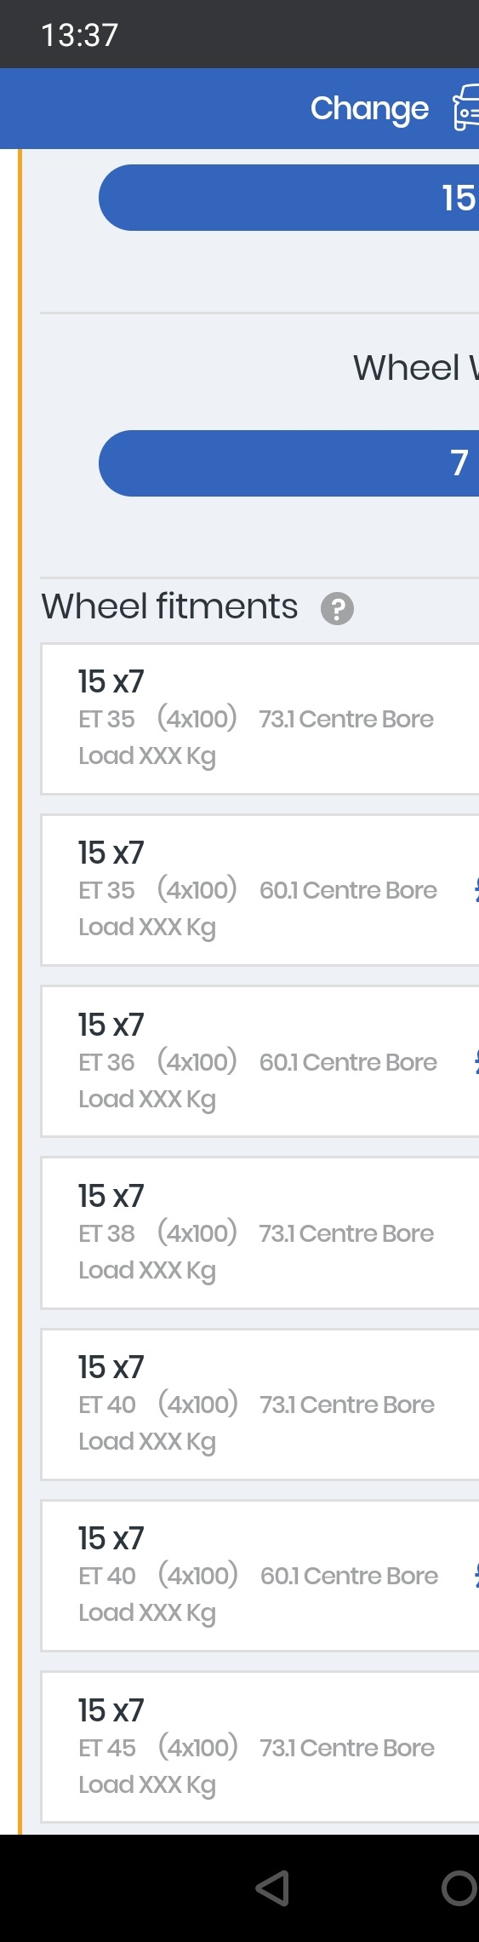Choose the ET 36 60.1 Centre Bore fitment

click(x=260, y=1061)
